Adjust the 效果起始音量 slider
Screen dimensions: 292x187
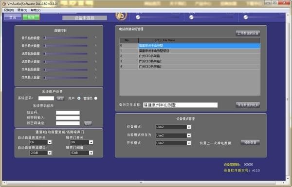66,70
